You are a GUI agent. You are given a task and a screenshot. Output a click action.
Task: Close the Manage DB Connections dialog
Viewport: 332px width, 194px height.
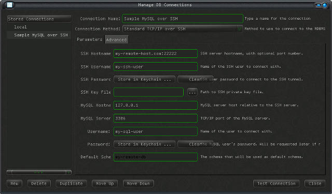(315, 184)
